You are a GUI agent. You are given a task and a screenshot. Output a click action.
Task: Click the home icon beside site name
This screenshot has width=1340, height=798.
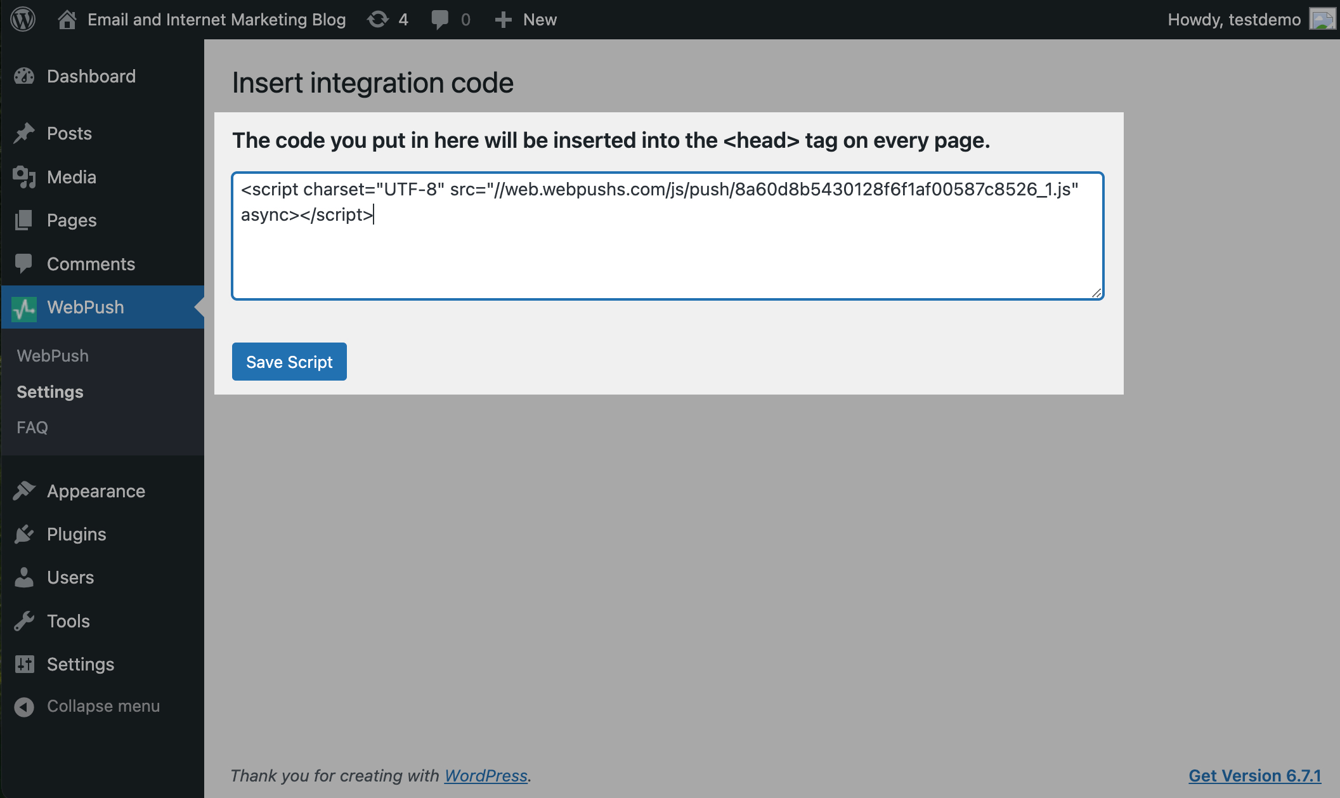pos(67,20)
